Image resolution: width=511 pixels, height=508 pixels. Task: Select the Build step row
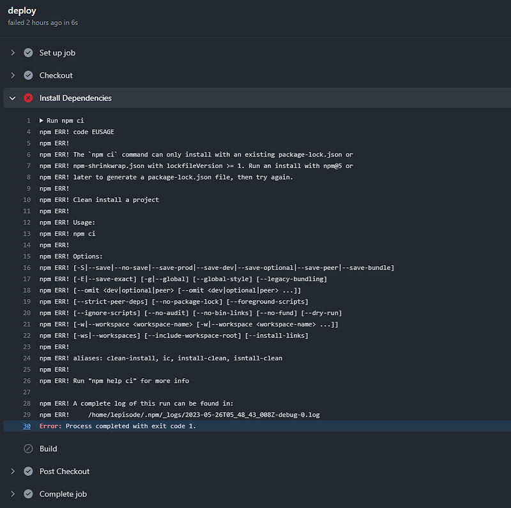[49, 449]
